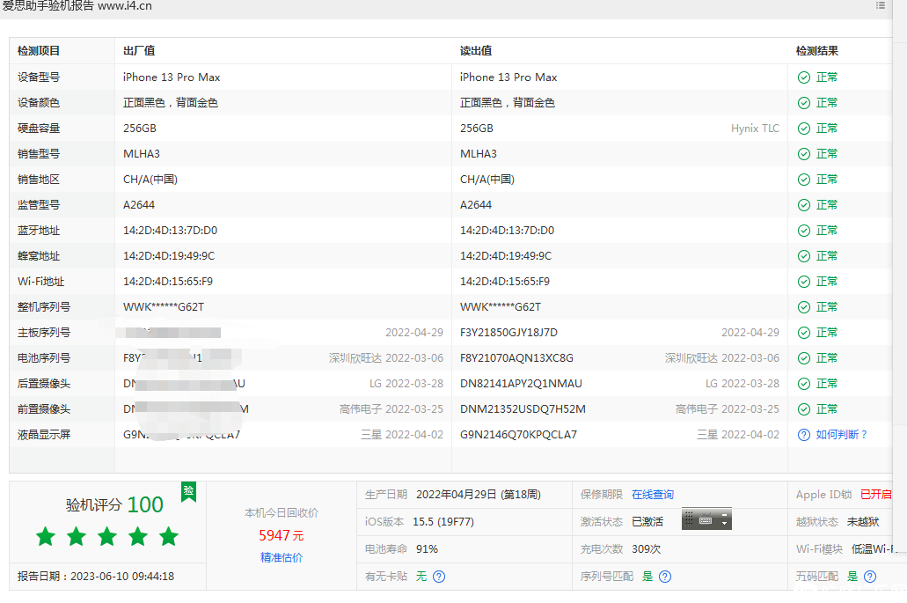Select the read value F8Y21070AQN13XC8G
The image size is (907, 603).
[x=516, y=358]
